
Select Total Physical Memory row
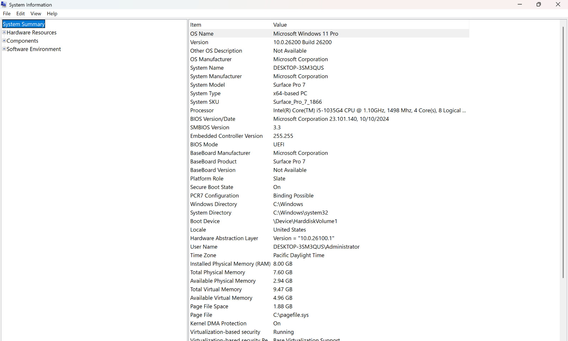329,272
